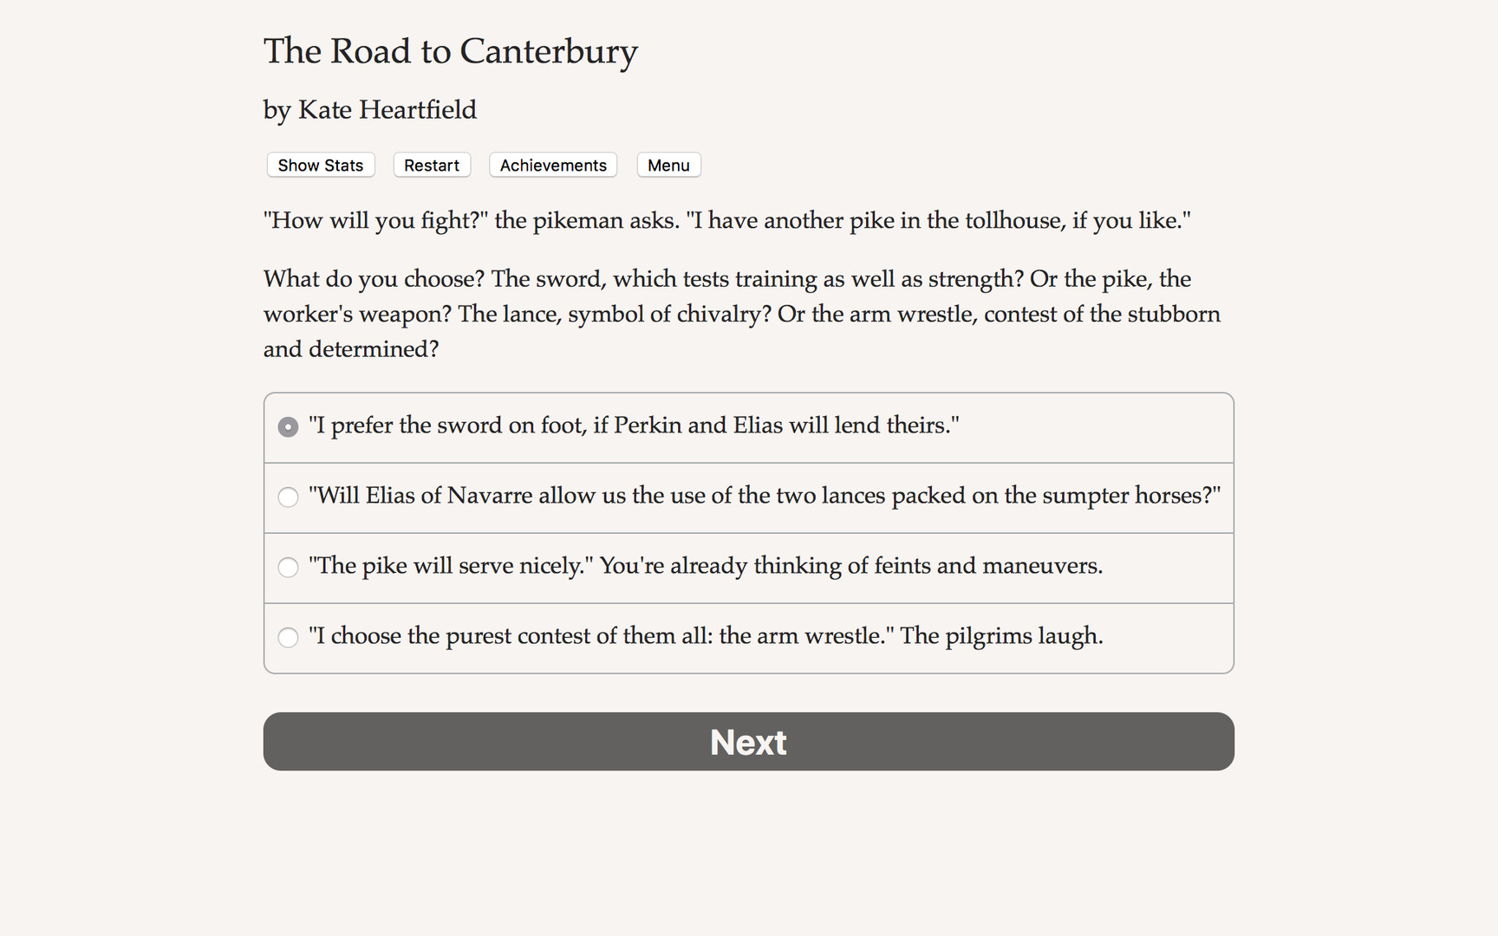Viewport: 1498px width, 936px height.
Task: Restart the story
Action: (431, 165)
